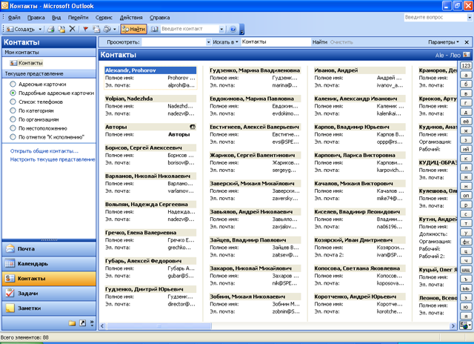Expand the Просмотреть search combo box
This screenshot has width=474, height=344.
pos(208,42)
